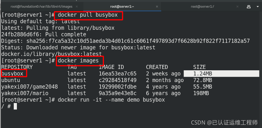This screenshot has width=262, height=128.
Task: Click the yakexi007/mario repository name
Action: (25, 93)
